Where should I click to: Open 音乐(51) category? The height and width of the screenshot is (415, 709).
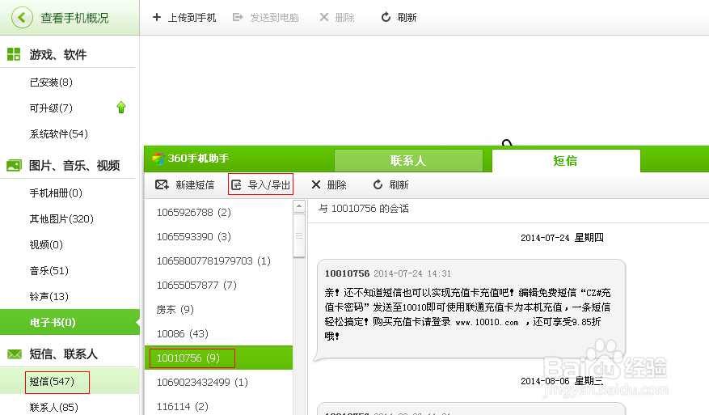tap(49, 271)
